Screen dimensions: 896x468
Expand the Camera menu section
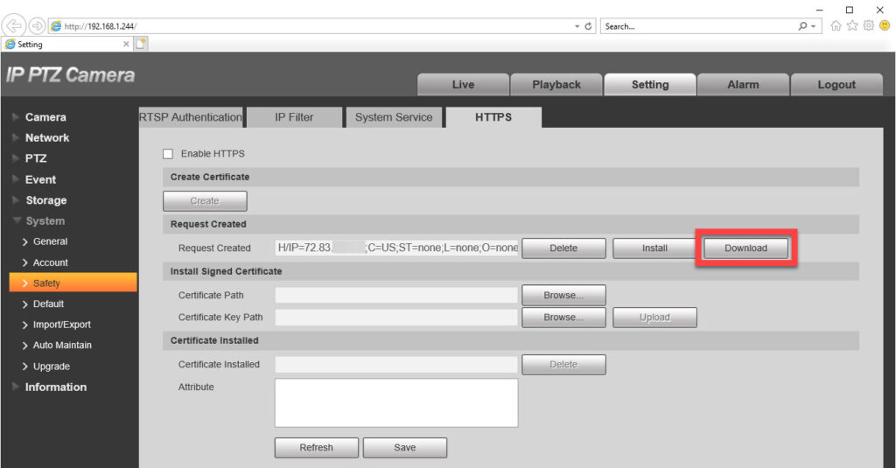[45, 117]
